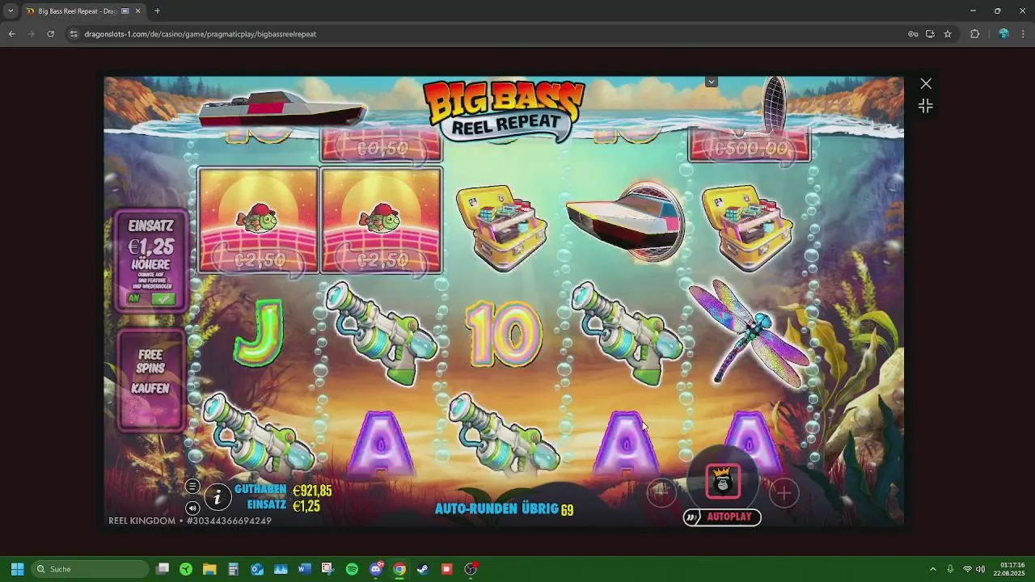1035x582 pixels.
Task: Open tab search dropdown arrow
Action: point(10,11)
